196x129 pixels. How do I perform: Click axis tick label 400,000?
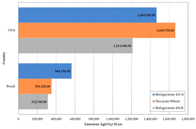(x=56, y=119)
